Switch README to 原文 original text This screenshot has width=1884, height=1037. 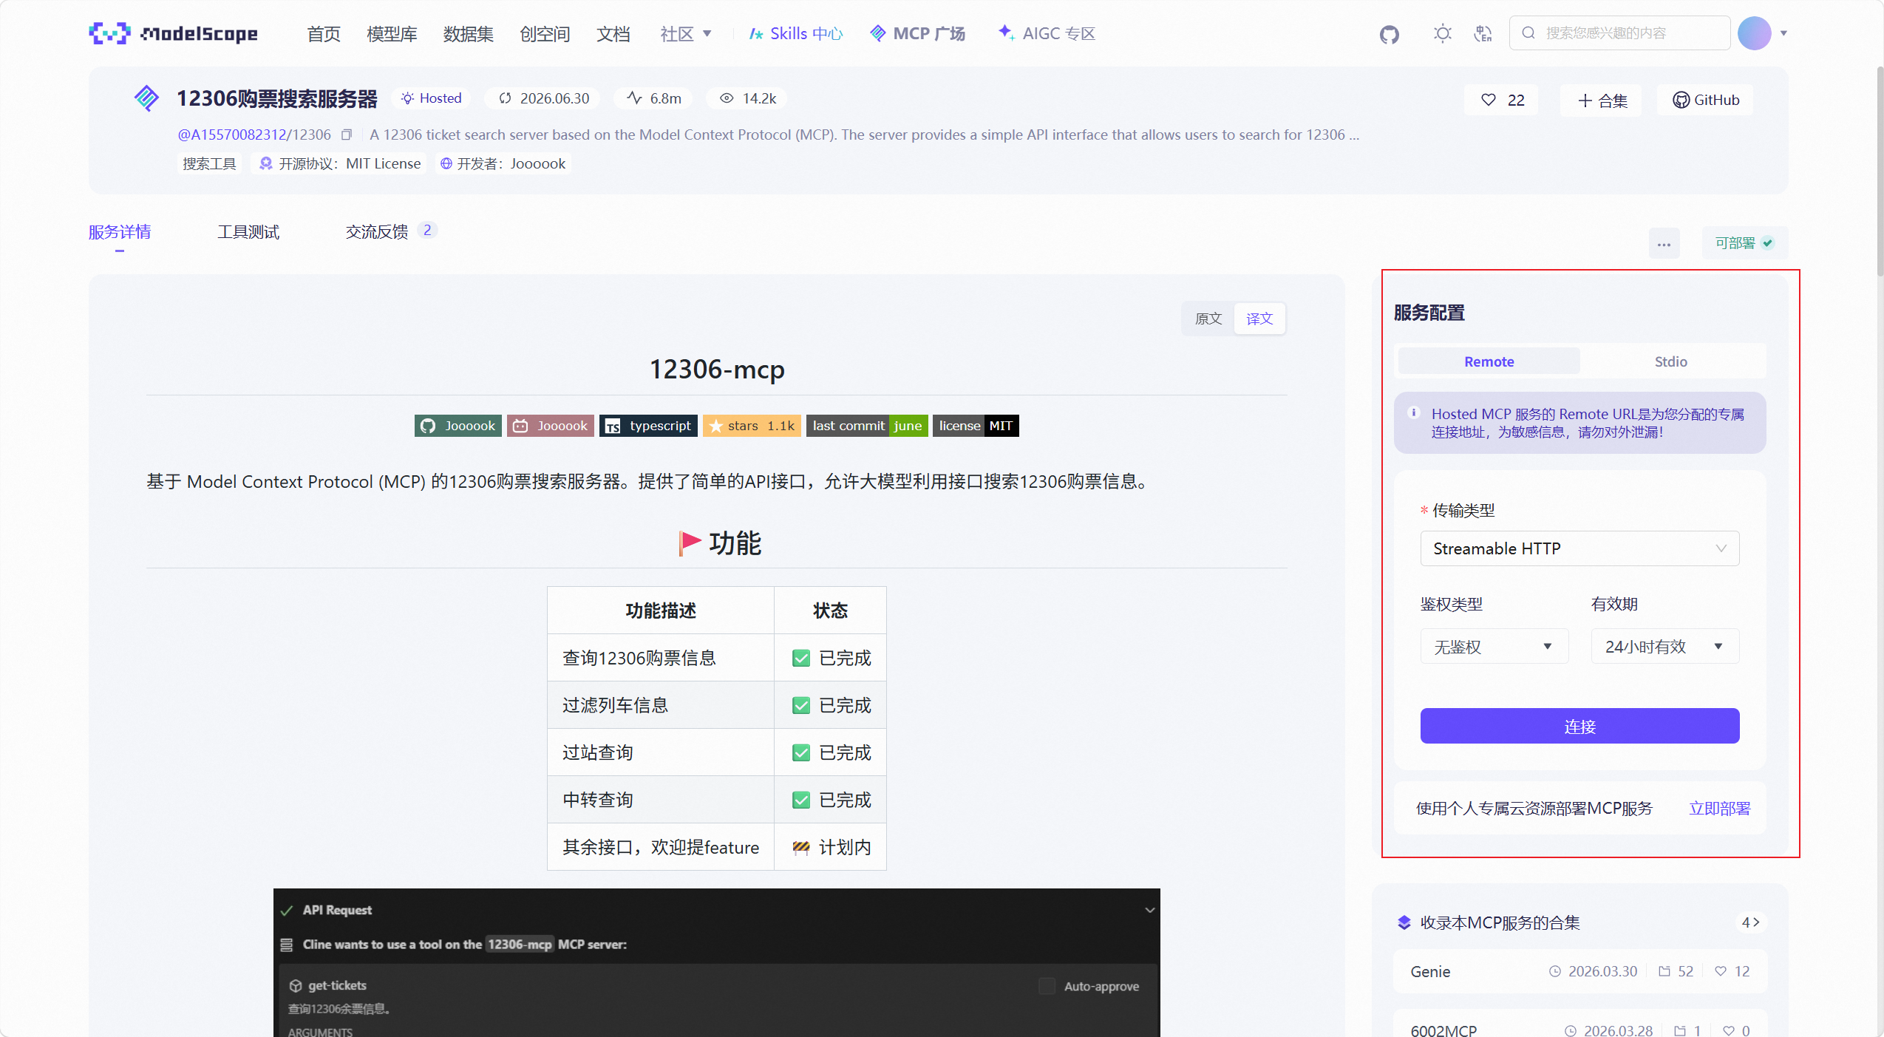point(1208,319)
